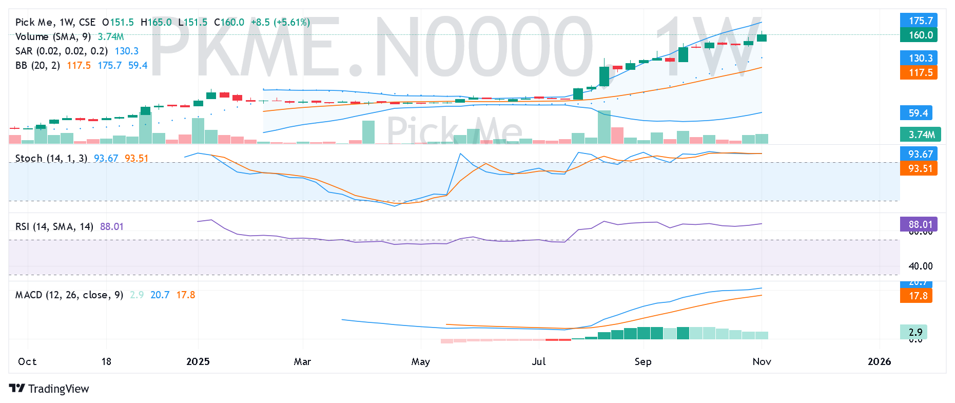Image resolution: width=955 pixels, height=403 pixels.
Task: Click the blue 93.67 Stoch axis tag
Action: pos(919,154)
